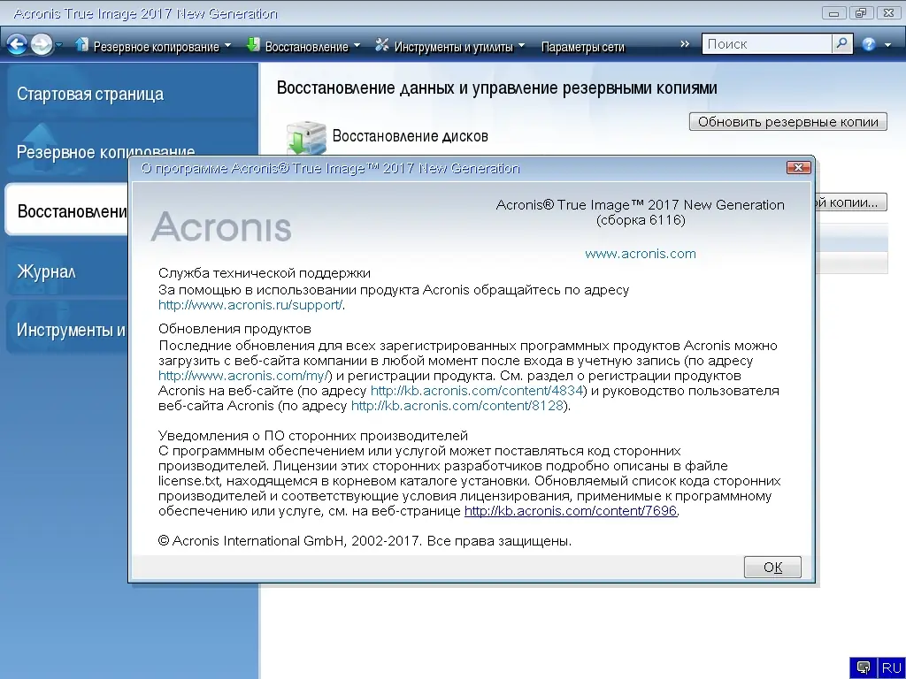Open the www.acronis.com link
The width and height of the screenshot is (906, 679).
(x=641, y=254)
